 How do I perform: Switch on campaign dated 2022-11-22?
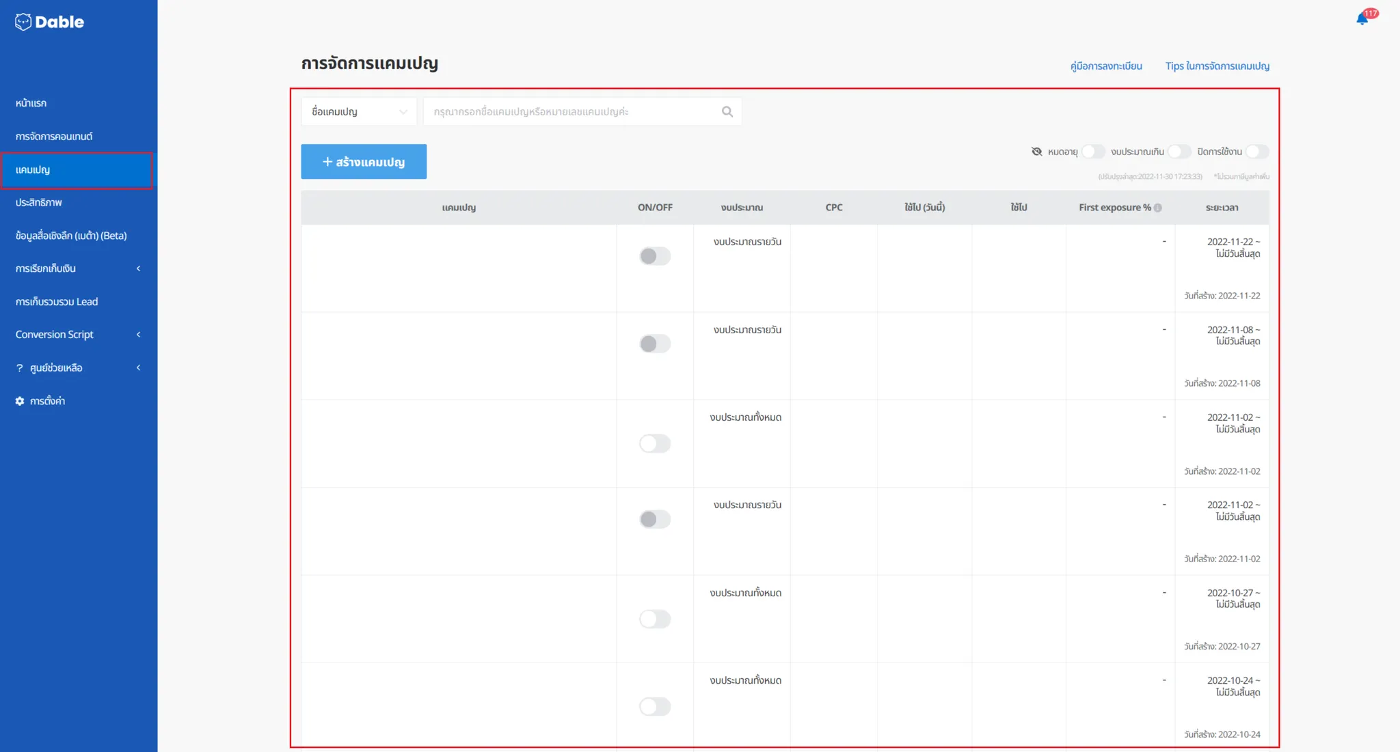coord(654,256)
